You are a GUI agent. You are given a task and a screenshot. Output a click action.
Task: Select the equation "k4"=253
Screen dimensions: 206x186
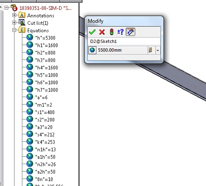coord(45,142)
